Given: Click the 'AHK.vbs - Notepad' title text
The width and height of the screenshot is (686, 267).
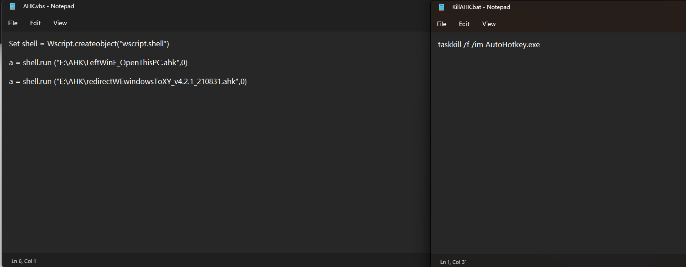Looking at the screenshot, I should [49, 6].
